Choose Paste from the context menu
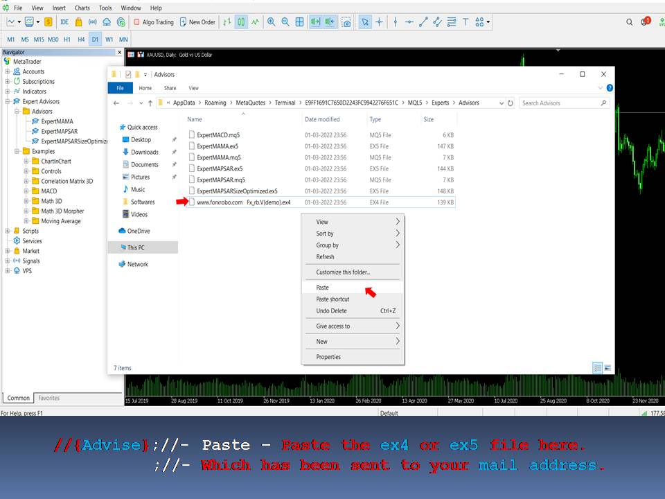This screenshot has height=499, width=665. (323, 287)
